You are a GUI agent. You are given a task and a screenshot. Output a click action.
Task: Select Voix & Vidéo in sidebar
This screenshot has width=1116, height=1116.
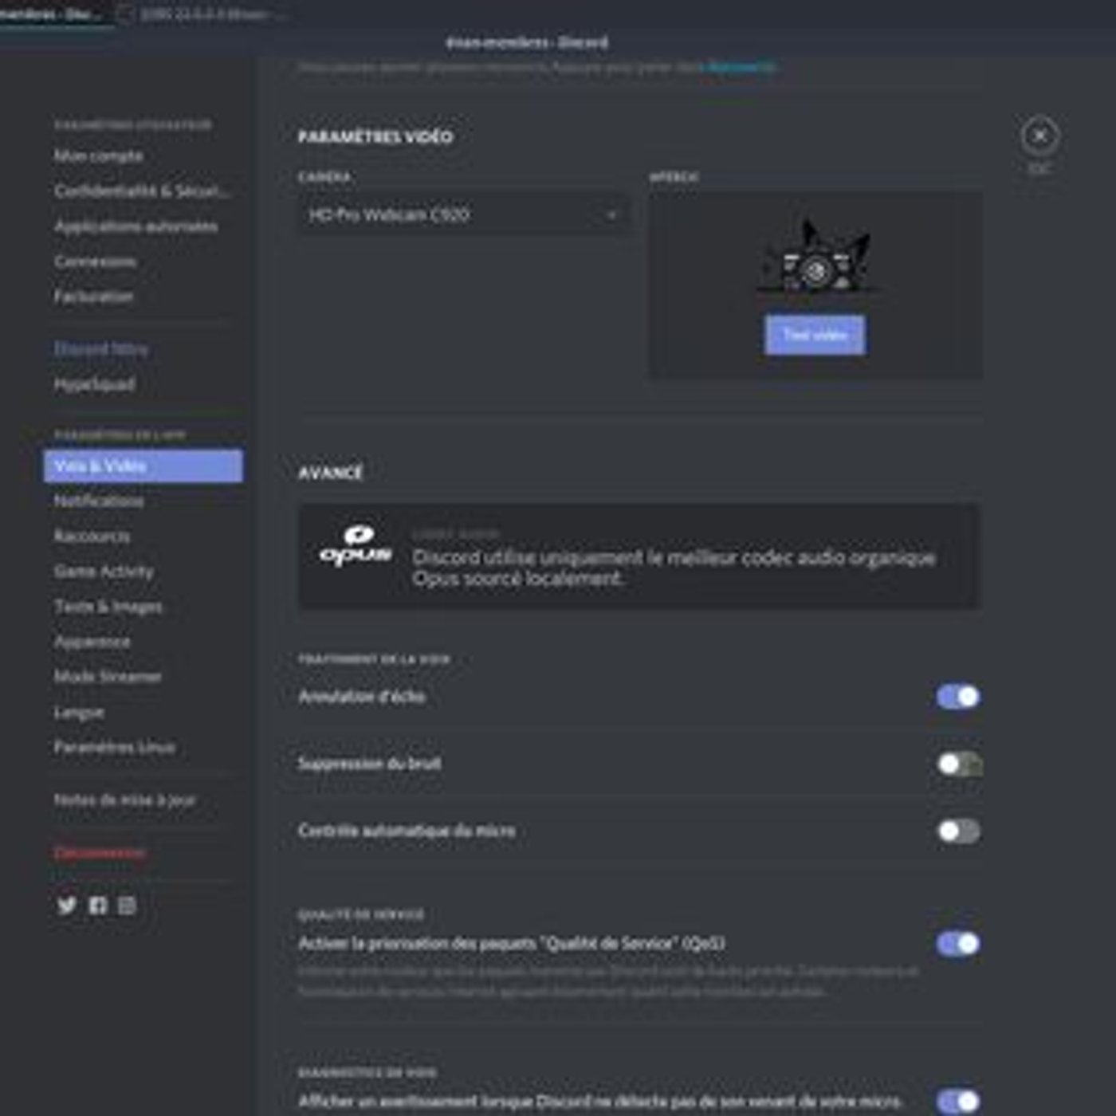pyautogui.click(x=143, y=466)
